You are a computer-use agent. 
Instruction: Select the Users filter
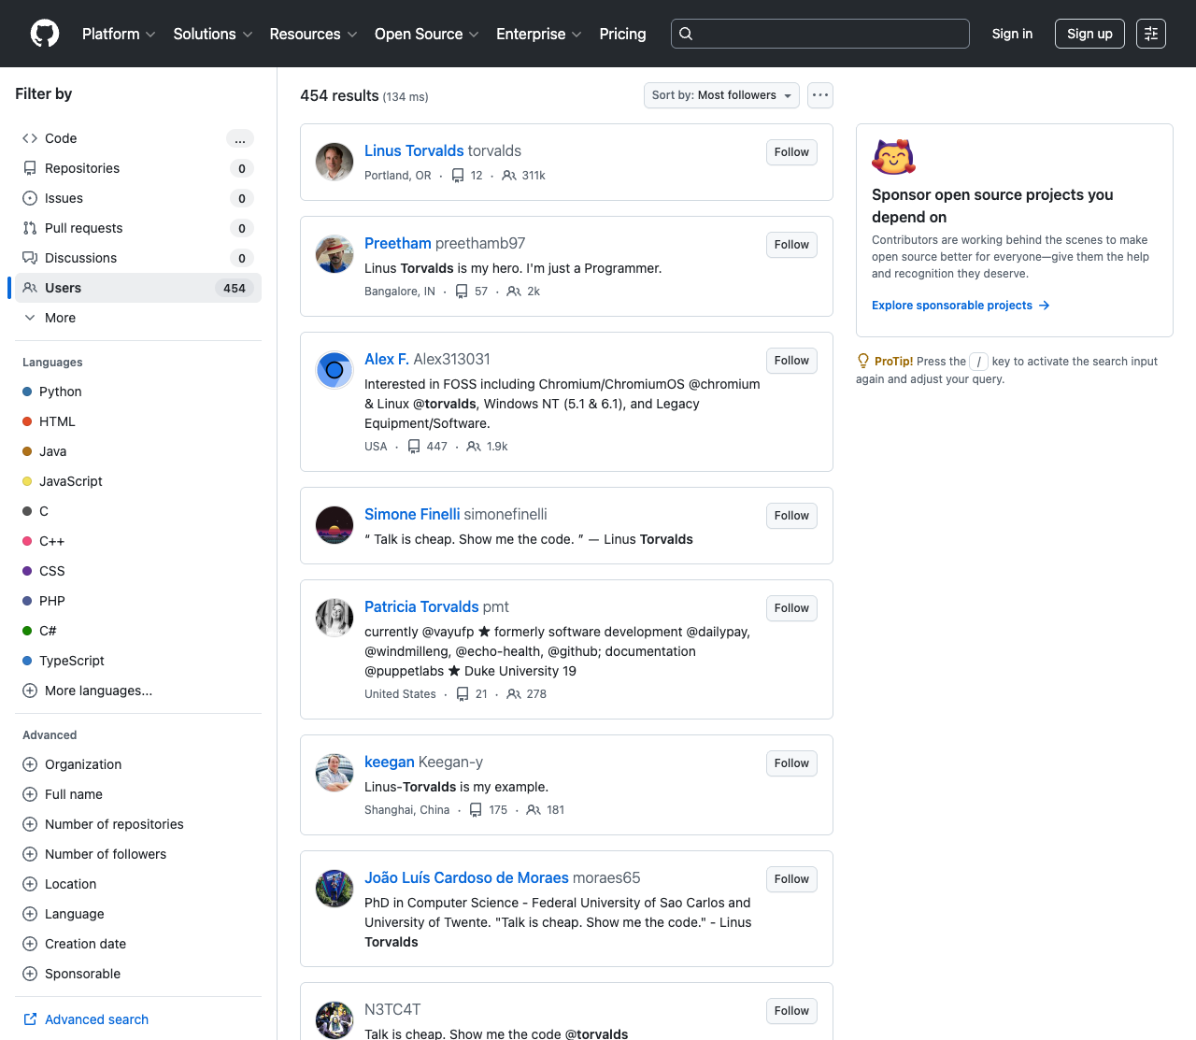(138, 288)
